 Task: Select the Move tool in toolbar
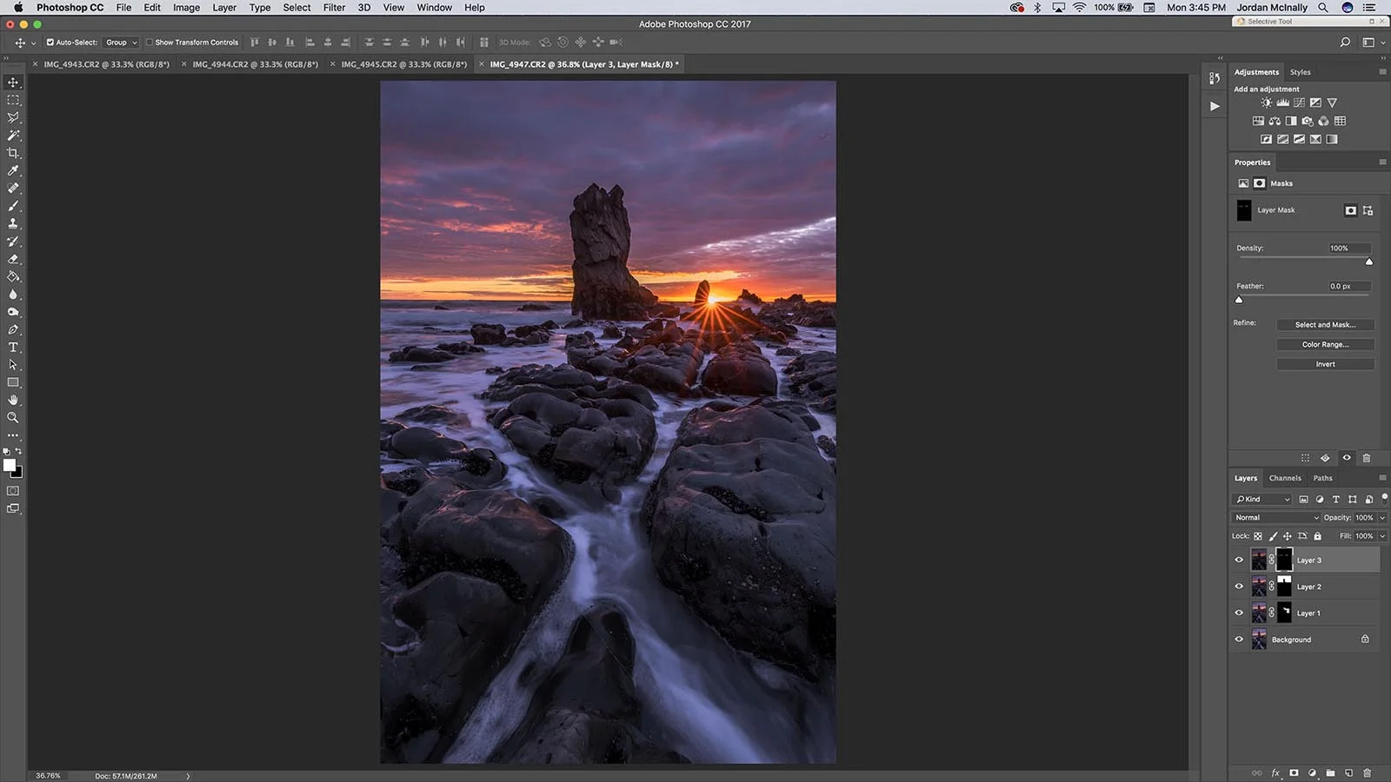click(13, 83)
